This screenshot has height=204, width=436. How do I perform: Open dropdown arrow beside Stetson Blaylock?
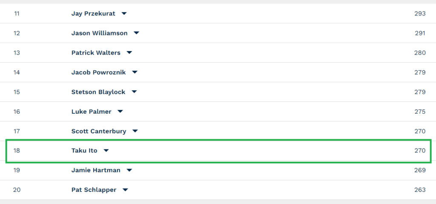pyautogui.click(x=134, y=92)
